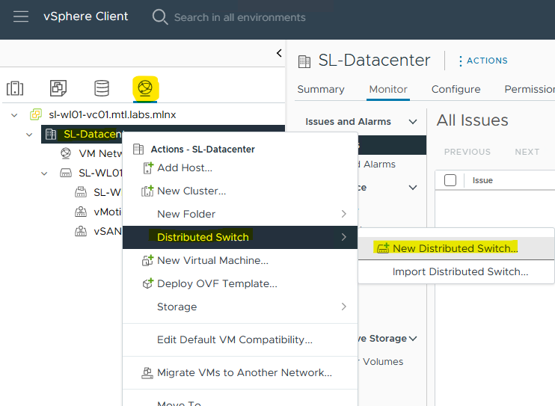Click the New Virtual Machine icon
The height and width of the screenshot is (406, 555).
coord(147,260)
